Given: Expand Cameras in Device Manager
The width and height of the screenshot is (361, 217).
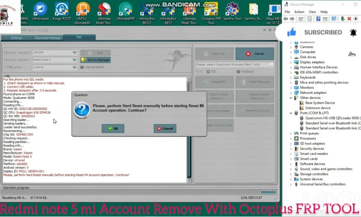Looking at the screenshot, I should pyautogui.click(x=291, y=47).
